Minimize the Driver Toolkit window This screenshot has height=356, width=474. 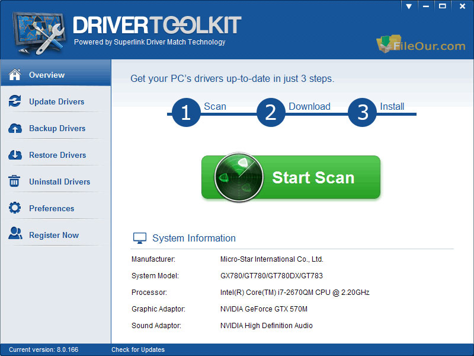click(426, 7)
